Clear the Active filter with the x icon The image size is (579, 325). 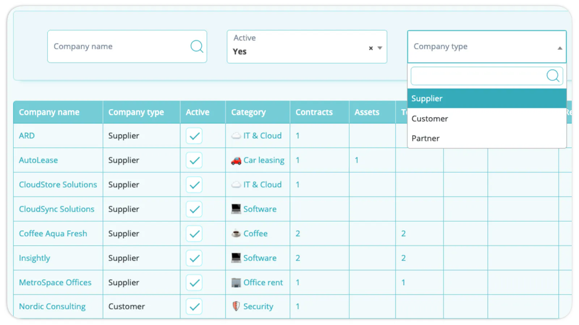point(371,48)
